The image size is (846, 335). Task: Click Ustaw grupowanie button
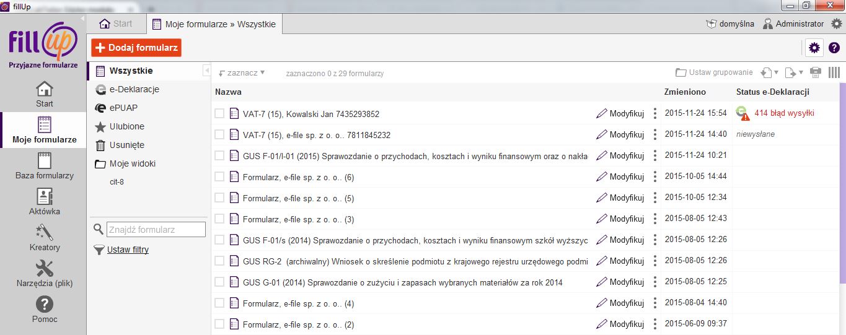[714, 72]
